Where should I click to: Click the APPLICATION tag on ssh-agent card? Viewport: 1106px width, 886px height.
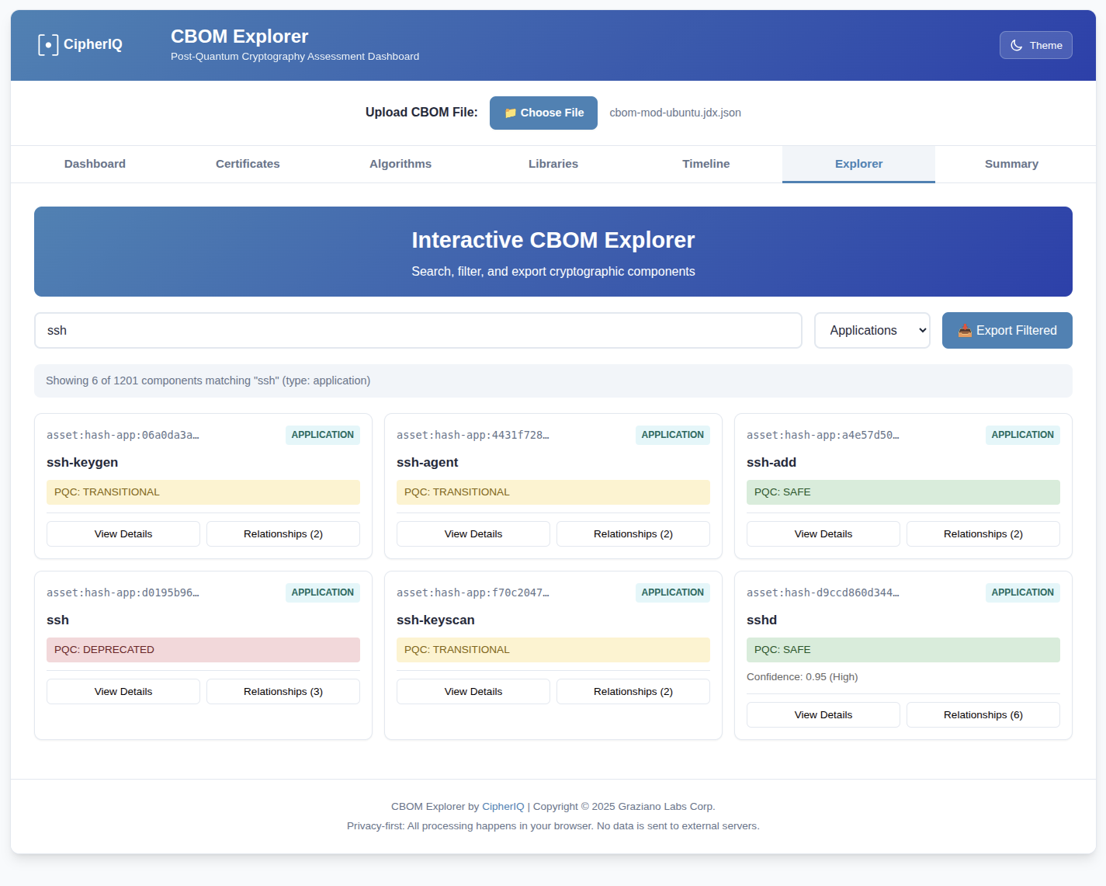pyautogui.click(x=672, y=435)
